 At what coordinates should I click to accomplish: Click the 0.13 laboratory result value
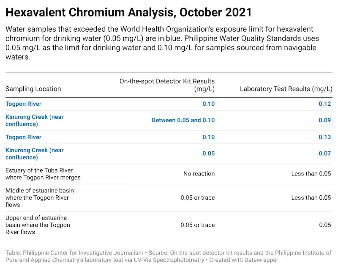point(324,137)
